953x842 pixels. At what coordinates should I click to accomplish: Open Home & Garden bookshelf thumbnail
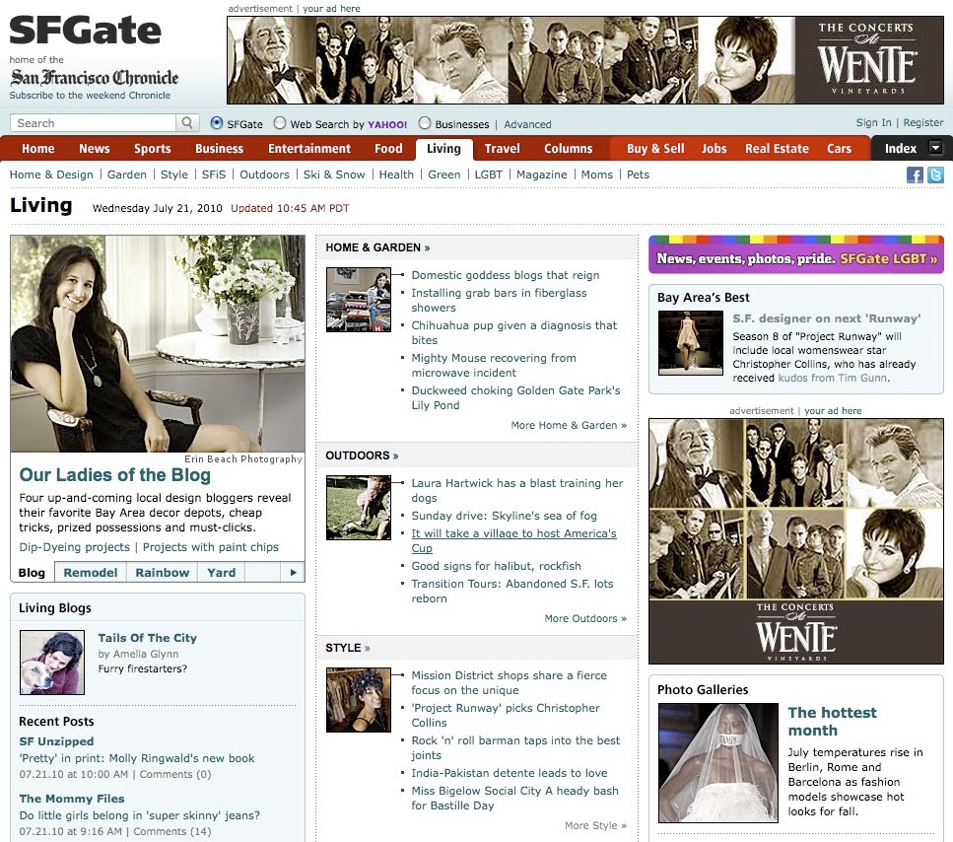click(359, 299)
